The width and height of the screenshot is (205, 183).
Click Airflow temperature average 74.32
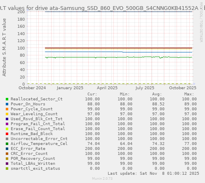(x=158, y=144)
